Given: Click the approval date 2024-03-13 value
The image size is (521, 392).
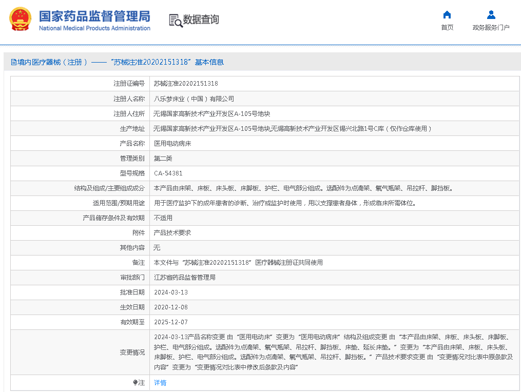Looking at the screenshot, I should (x=171, y=292).
